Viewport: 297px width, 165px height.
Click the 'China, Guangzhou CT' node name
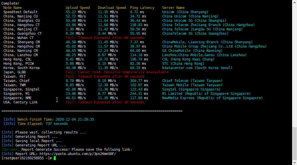point(22,34)
